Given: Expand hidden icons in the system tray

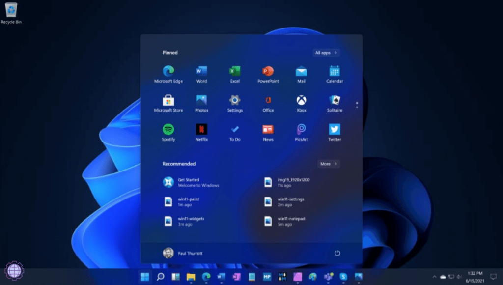Looking at the screenshot, I should pyautogui.click(x=434, y=277).
